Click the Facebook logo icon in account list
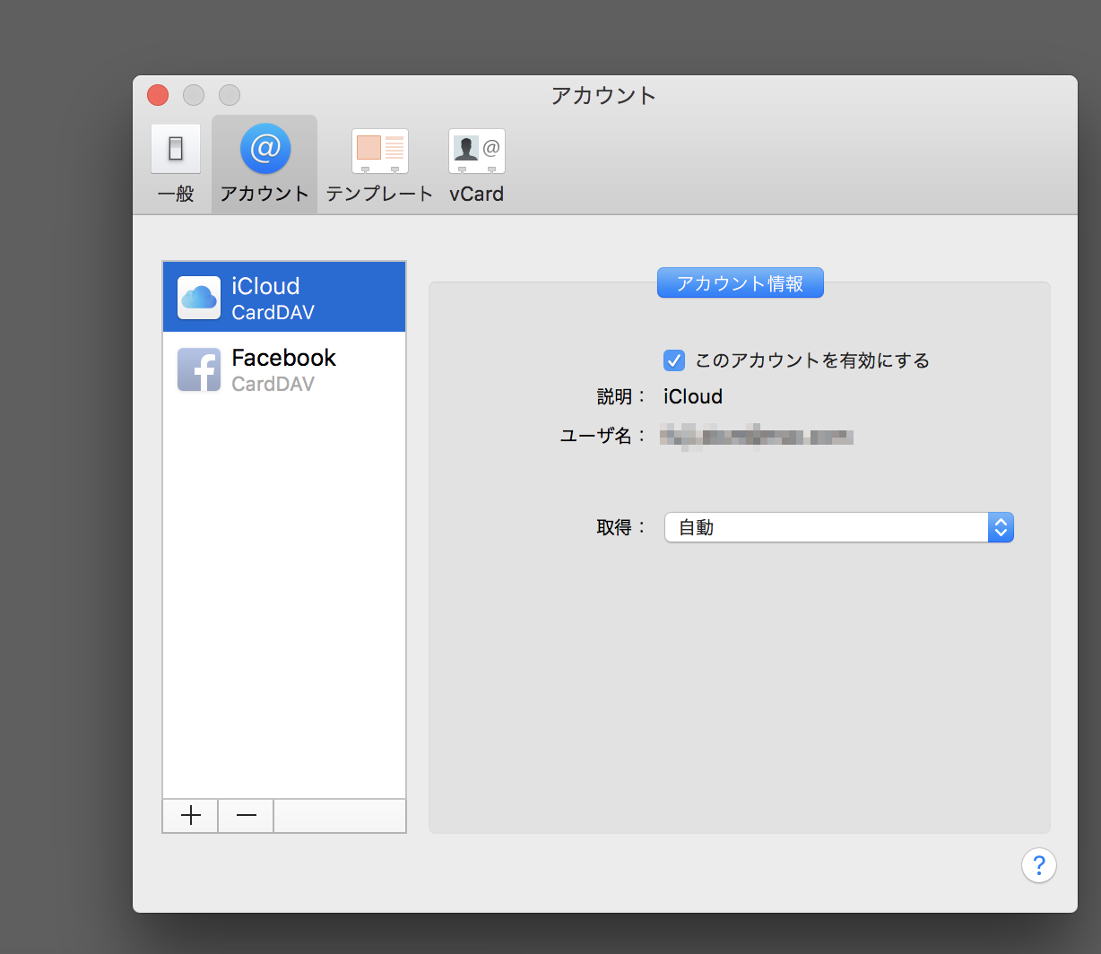This screenshot has height=954, width=1101. pos(199,369)
